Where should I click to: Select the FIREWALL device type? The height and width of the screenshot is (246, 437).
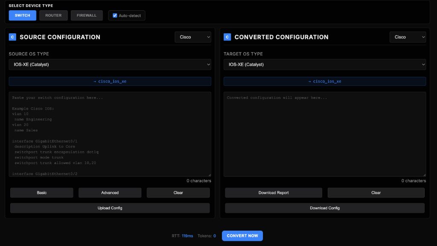tap(87, 15)
